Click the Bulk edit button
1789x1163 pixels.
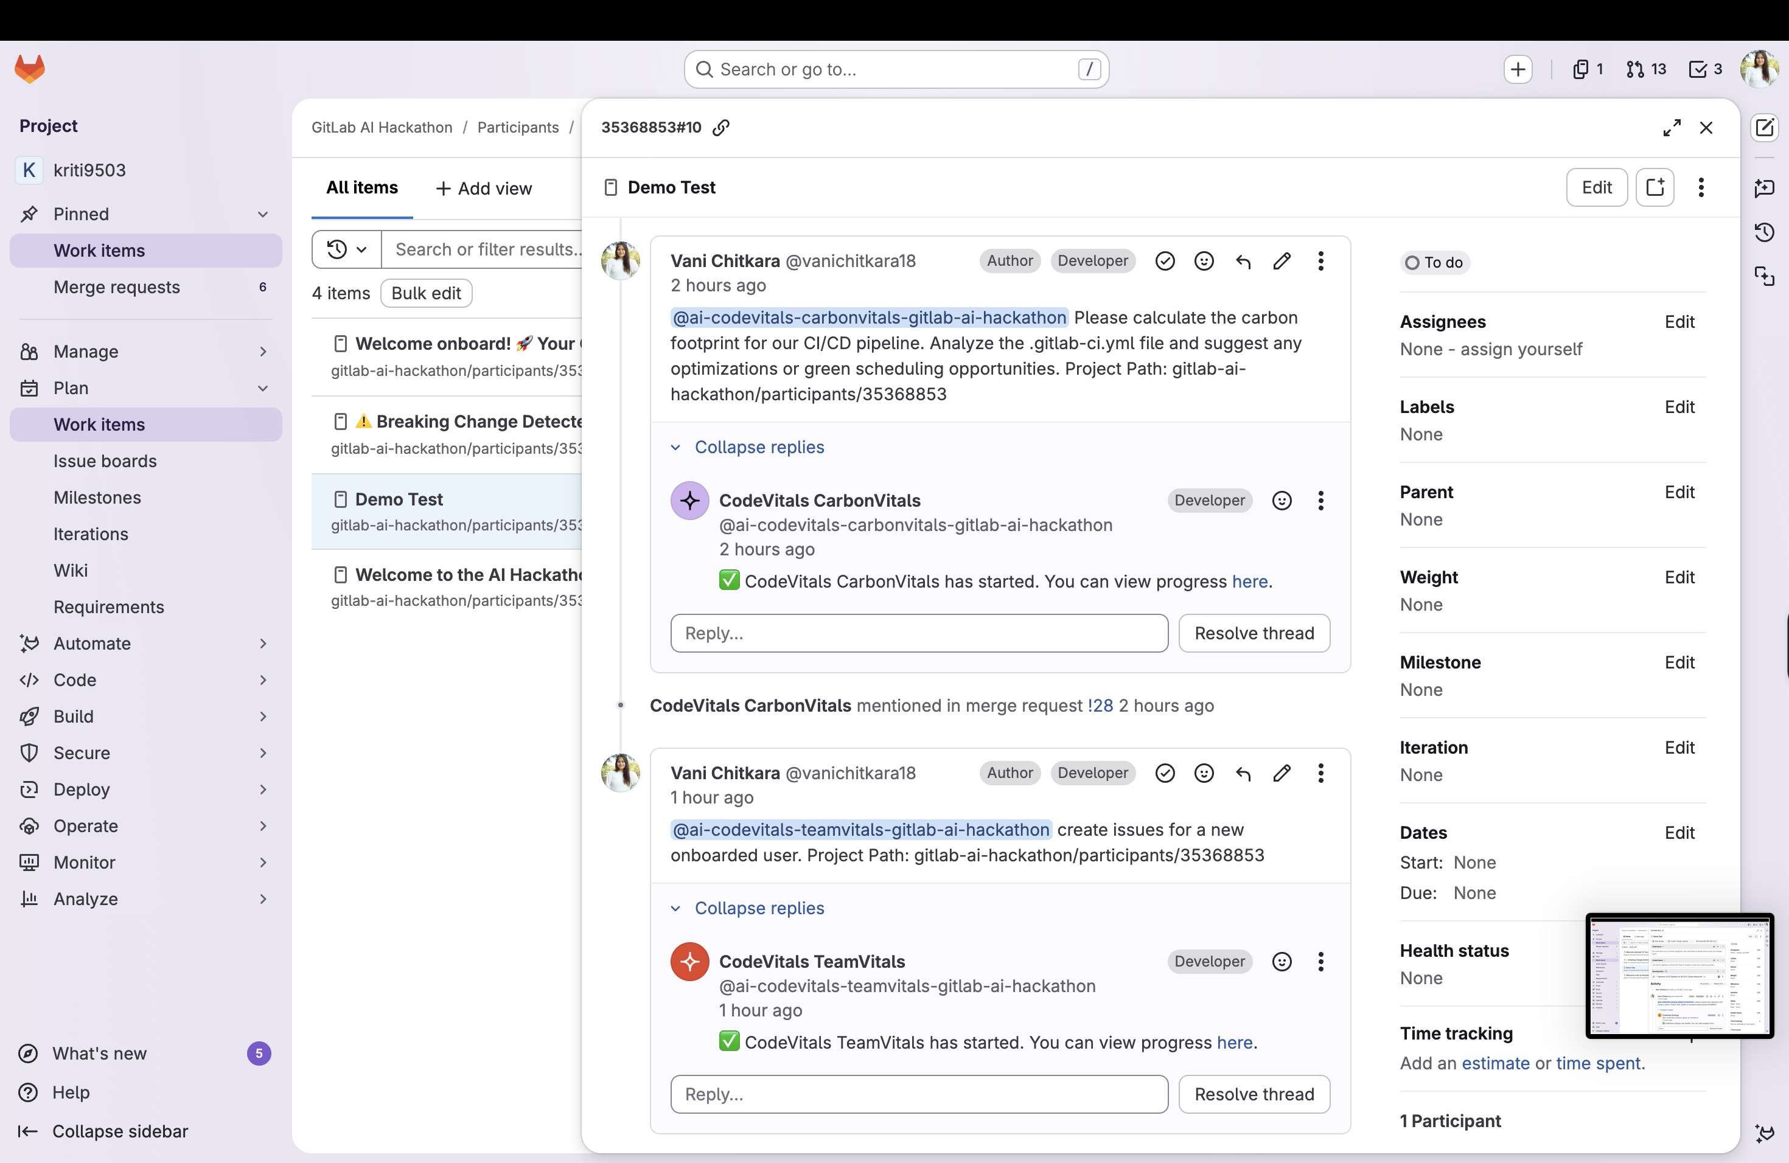point(425,293)
